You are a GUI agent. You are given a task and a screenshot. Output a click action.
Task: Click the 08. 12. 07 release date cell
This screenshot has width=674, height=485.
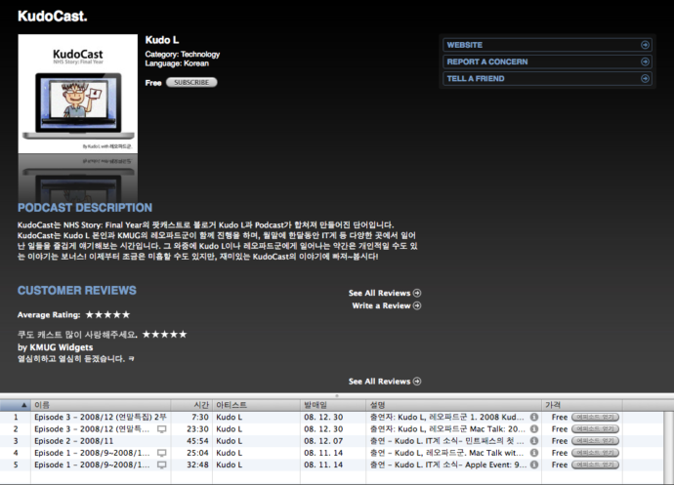click(323, 441)
